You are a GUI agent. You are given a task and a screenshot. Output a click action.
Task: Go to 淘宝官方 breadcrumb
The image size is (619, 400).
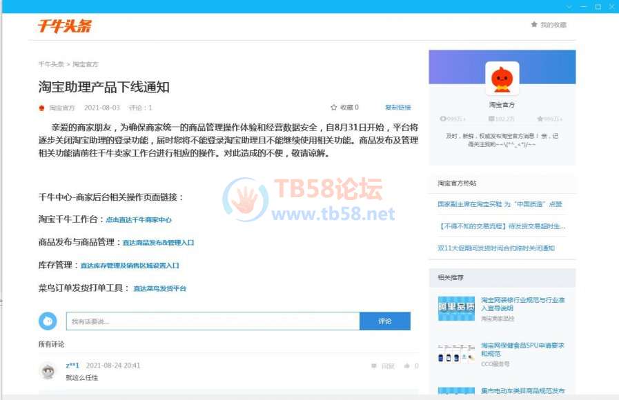click(x=86, y=64)
